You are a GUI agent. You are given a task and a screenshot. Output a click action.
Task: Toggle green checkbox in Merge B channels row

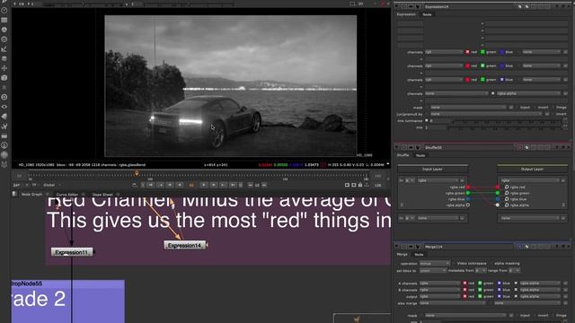coord(480,290)
